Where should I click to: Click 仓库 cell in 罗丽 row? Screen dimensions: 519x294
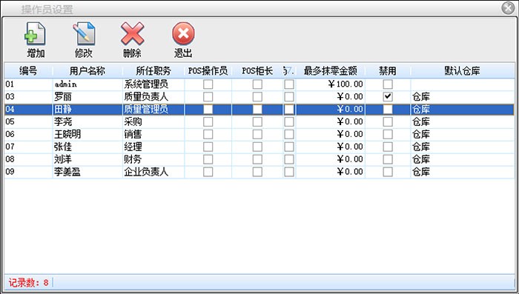tap(463, 97)
